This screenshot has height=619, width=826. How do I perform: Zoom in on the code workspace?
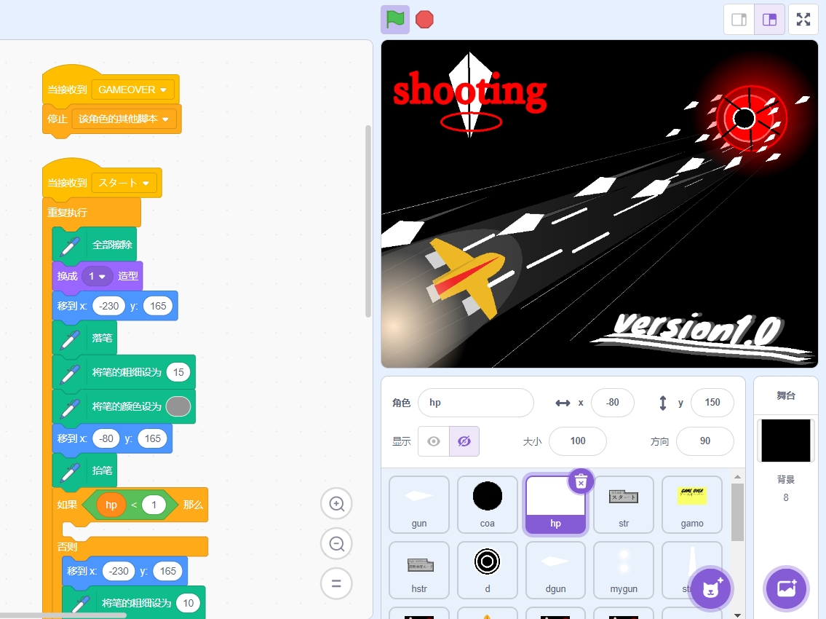[337, 504]
